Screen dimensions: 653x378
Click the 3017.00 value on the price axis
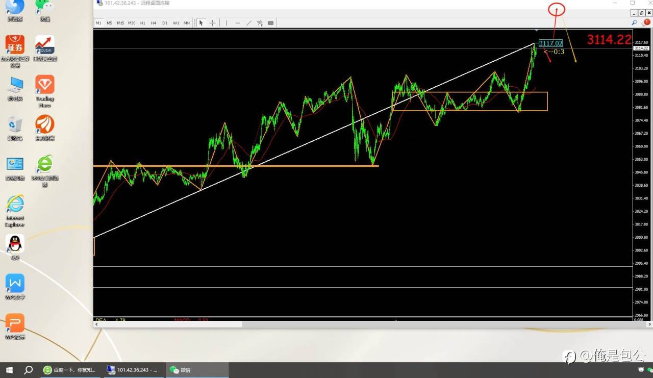click(641, 224)
